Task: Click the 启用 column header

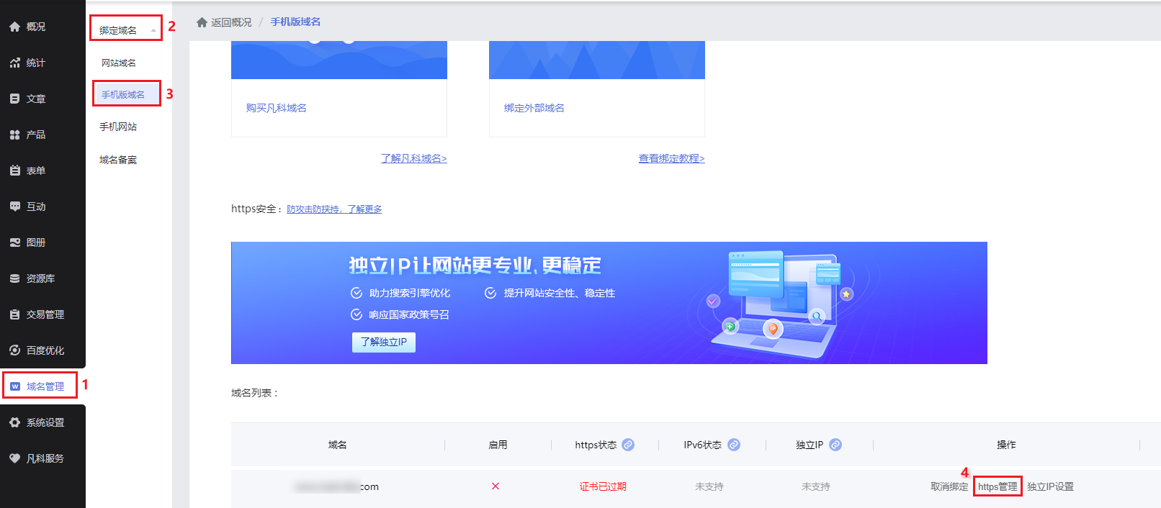Action: click(498, 445)
